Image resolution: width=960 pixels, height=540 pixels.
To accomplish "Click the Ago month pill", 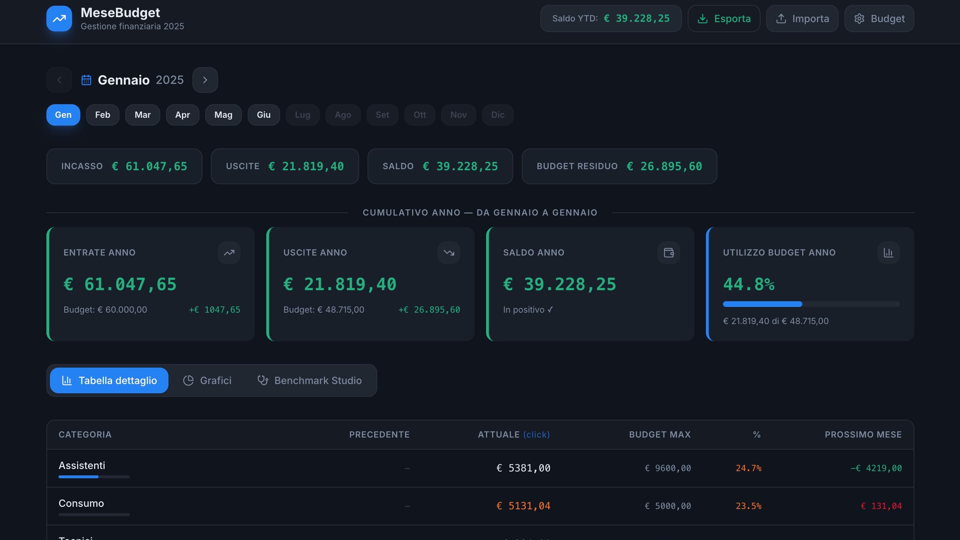I will (343, 115).
